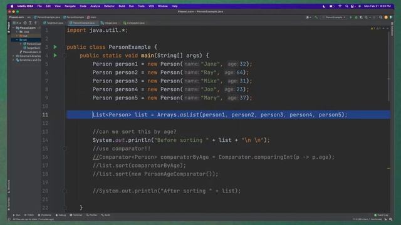Select the PleaseLearn.iml file in the Project tree
Viewport: 401px width, 225px height.
[30, 52]
